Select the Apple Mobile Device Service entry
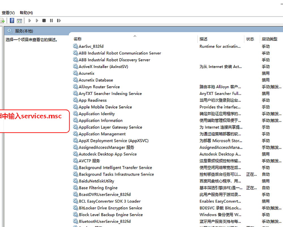Viewport: 283px width, 227px height. (x=105, y=107)
